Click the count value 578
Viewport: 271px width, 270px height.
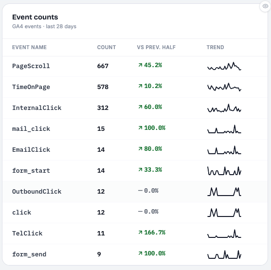(x=103, y=87)
